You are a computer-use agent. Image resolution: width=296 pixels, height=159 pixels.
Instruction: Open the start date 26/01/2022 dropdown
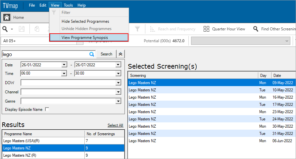click(x=64, y=65)
